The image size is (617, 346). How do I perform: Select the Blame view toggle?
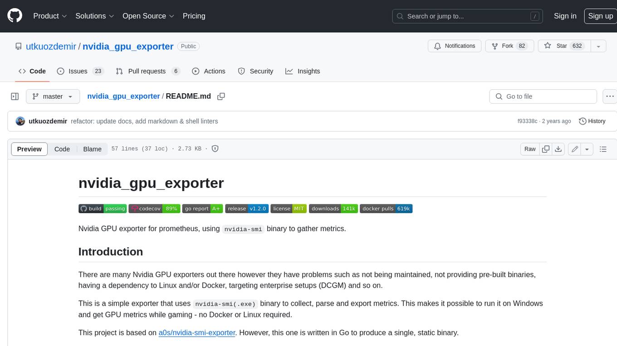(92, 149)
